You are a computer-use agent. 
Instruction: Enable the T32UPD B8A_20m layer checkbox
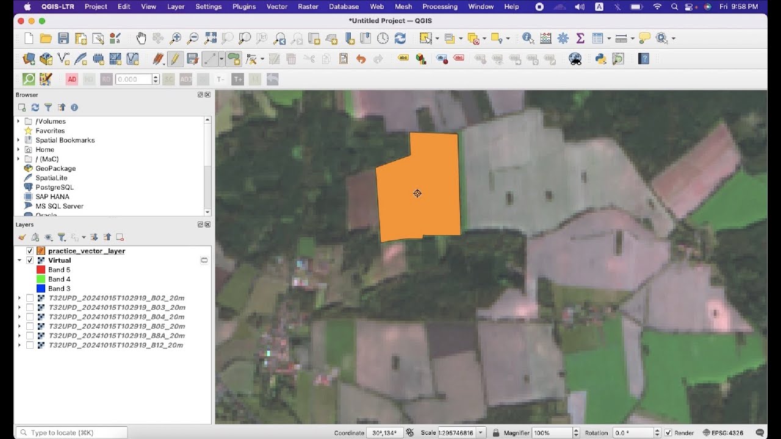click(x=30, y=336)
